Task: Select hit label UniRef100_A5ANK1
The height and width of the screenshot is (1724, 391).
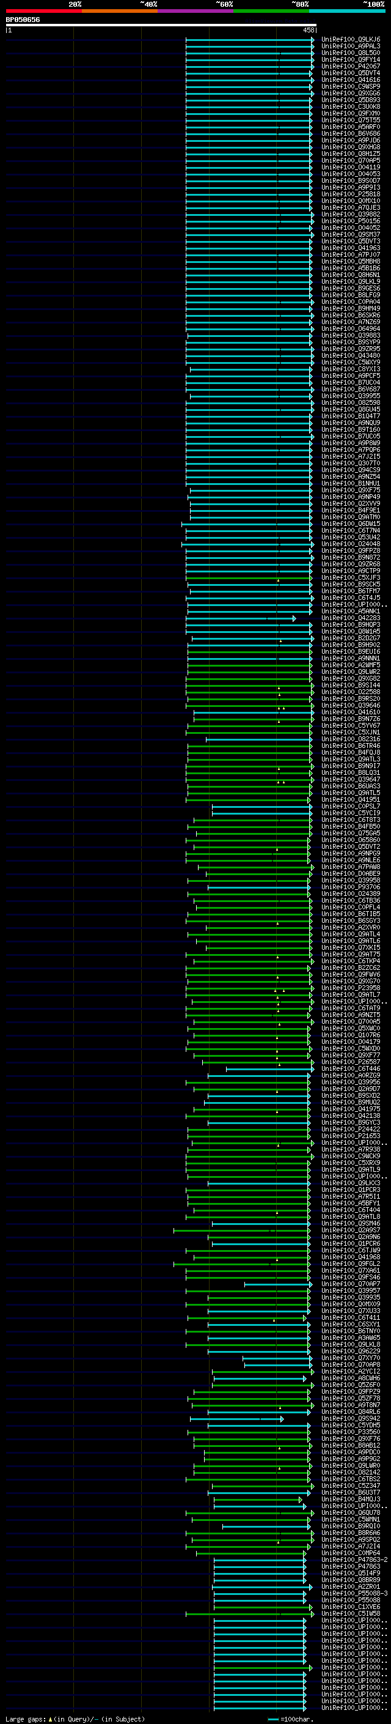Action: pyautogui.click(x=351, y=611)
